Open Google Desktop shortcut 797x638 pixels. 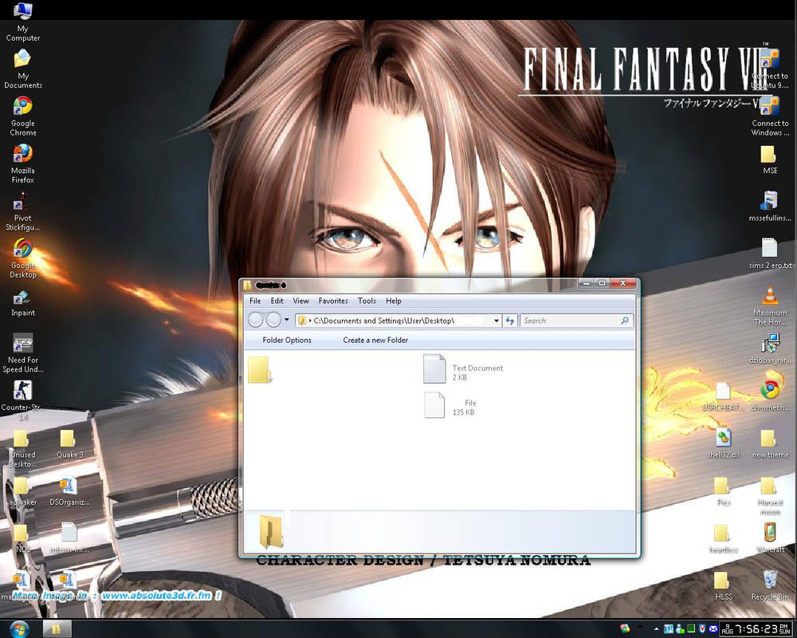[22, 258]
